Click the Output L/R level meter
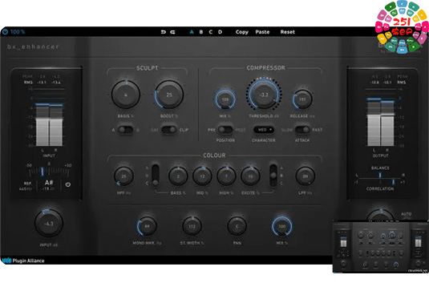This screenshot has height=291, width=429. tap(380, 122)
